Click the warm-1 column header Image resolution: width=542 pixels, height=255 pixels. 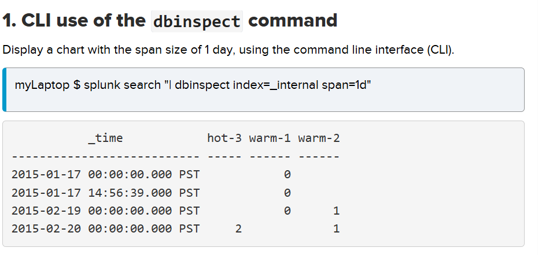pos(270,138)
